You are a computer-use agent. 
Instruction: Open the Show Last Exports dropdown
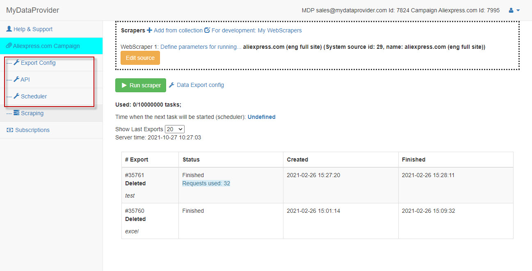tap(174, 129)
